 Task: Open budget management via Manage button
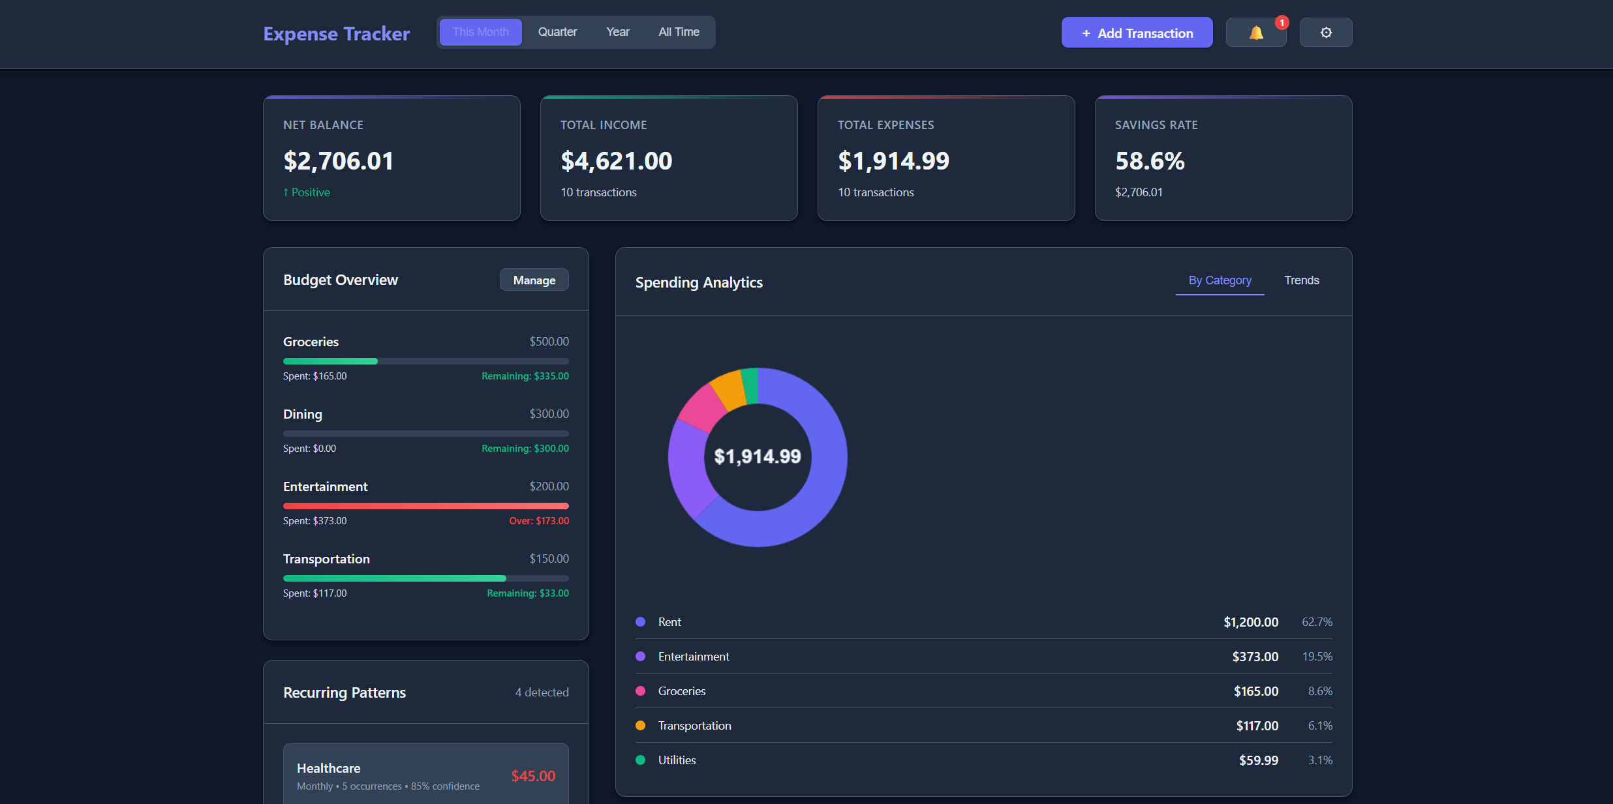534,279
